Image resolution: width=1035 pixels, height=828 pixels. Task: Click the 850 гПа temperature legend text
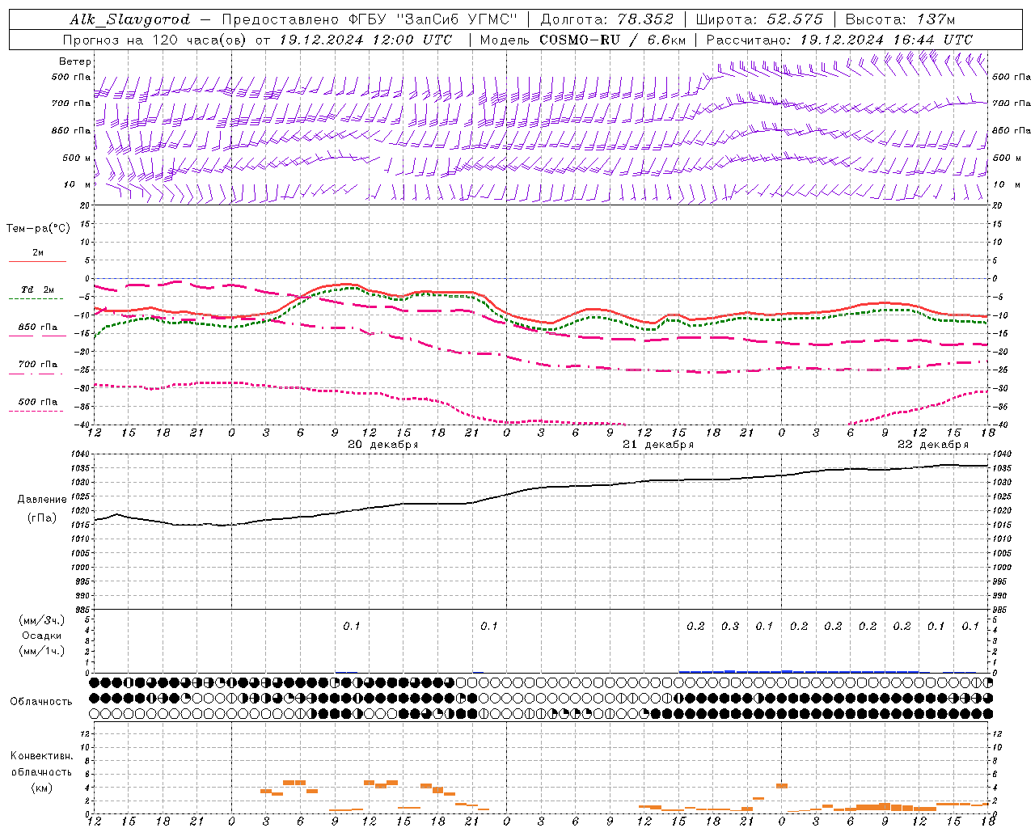coord(38,327)
